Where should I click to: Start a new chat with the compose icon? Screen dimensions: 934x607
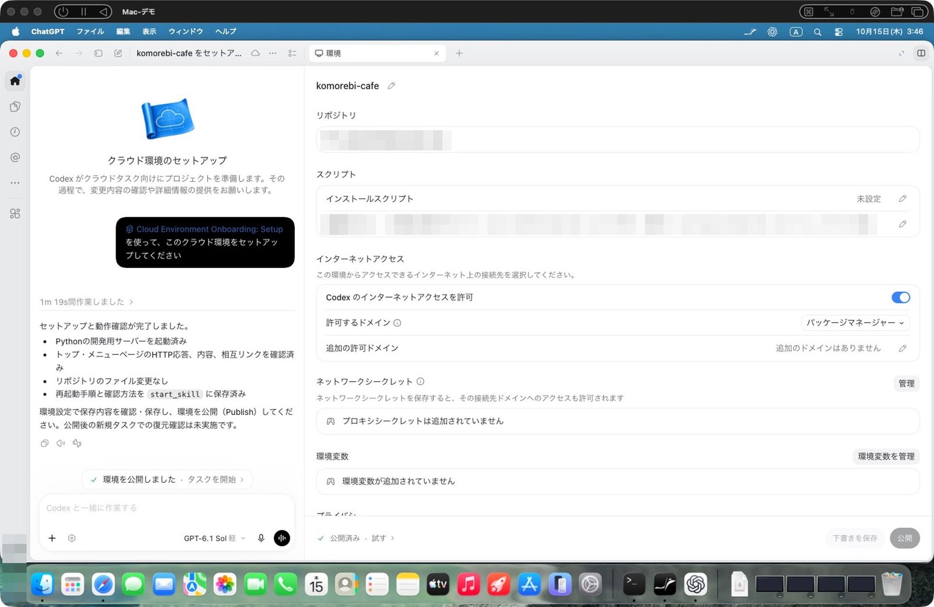pos(118,53)
